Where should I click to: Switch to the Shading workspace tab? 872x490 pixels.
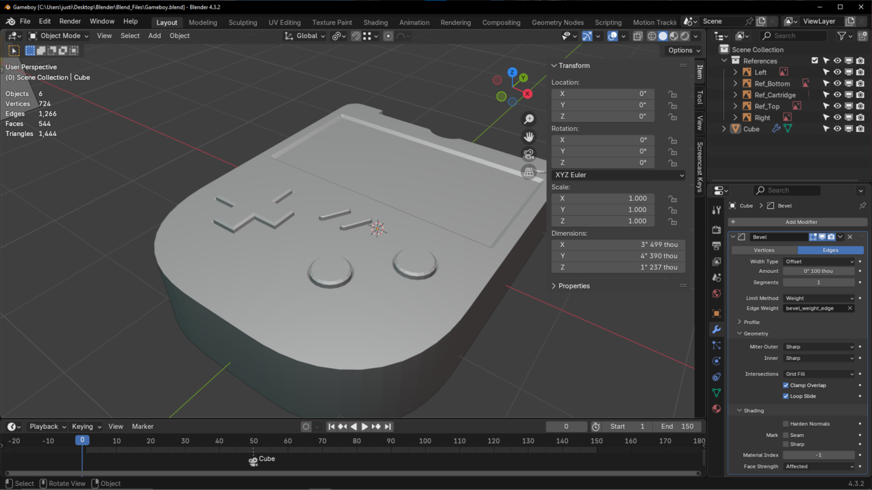[x=375, y=22]
